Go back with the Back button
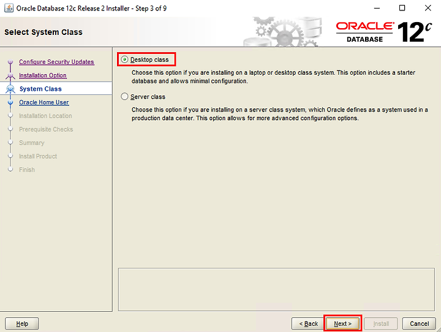 pos(308,323)
